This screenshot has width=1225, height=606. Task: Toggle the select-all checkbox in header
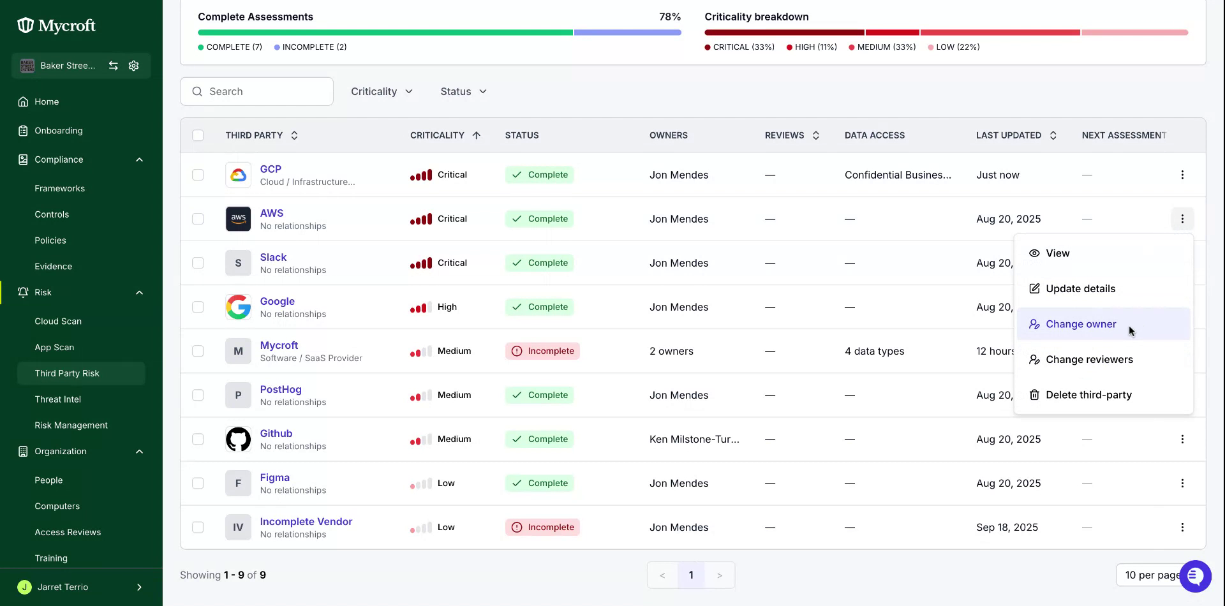pos(198,135)
